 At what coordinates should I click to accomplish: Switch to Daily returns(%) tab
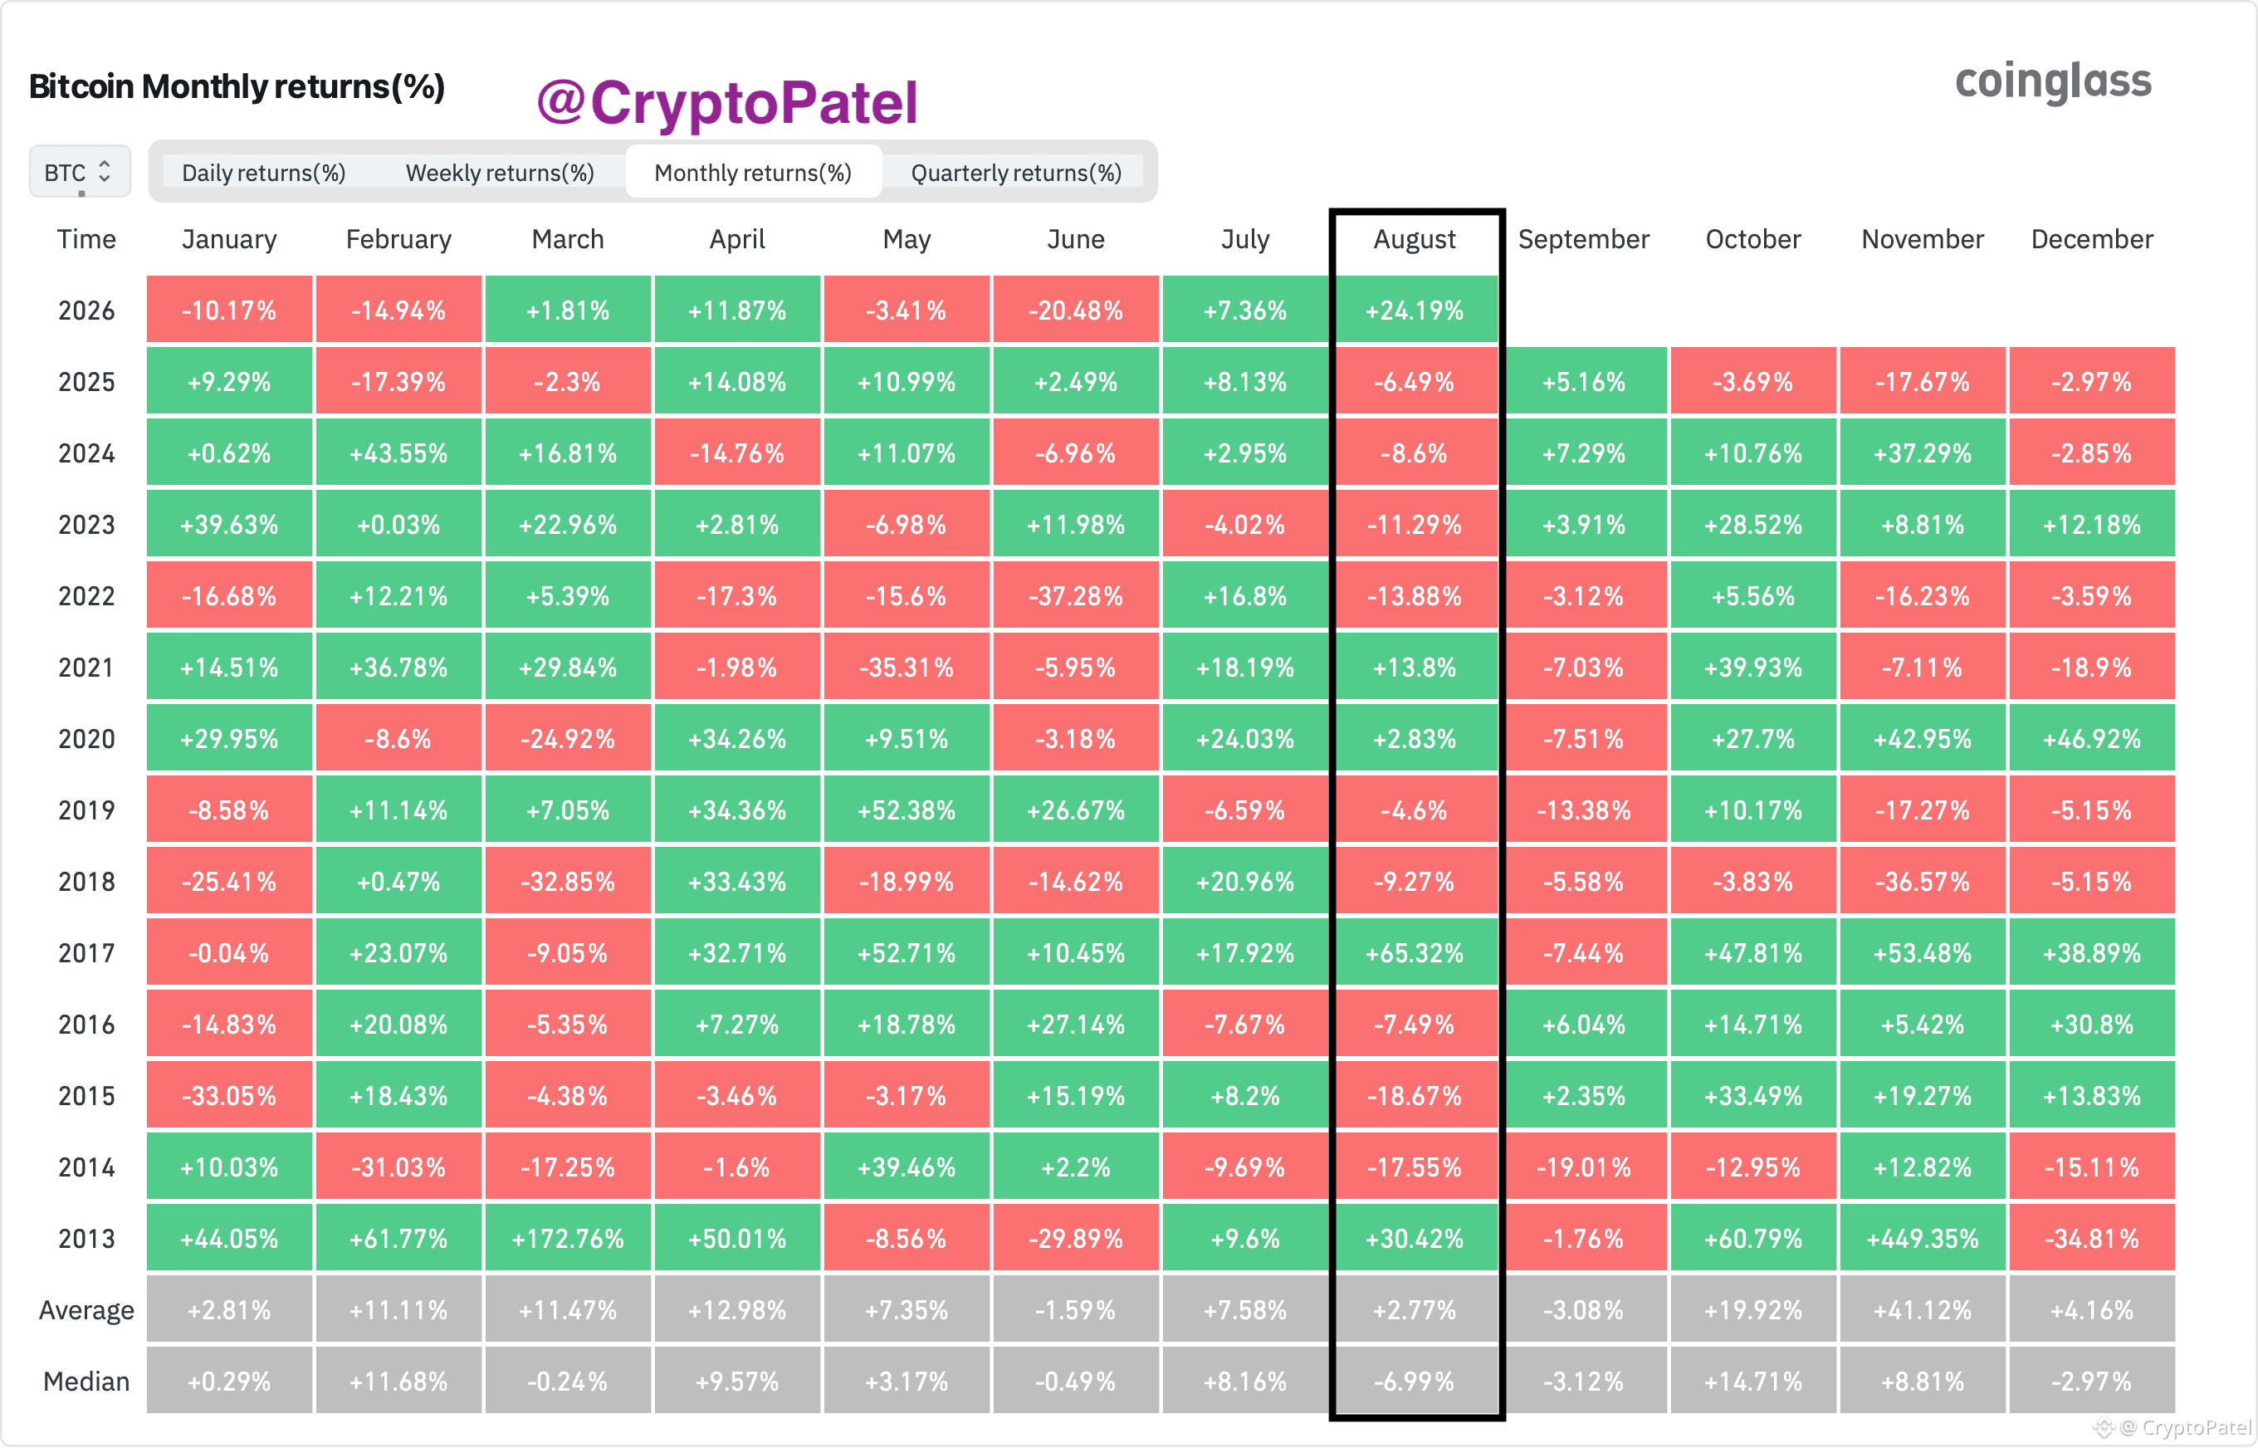click(x=263, y=173)
